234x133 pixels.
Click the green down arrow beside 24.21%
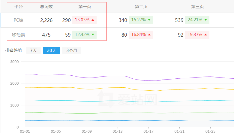coord(205,20)
